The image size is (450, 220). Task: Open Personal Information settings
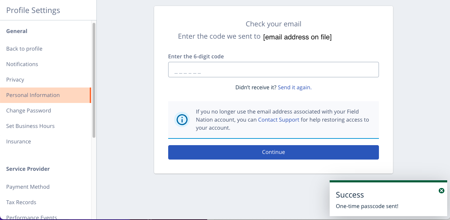[x=33, y=95]
